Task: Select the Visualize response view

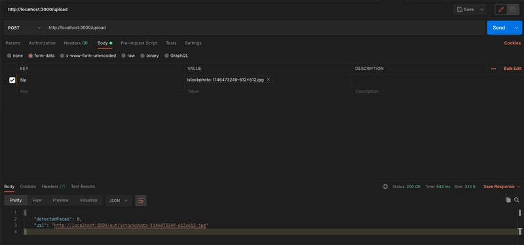Action: click(x=88, y=201)
